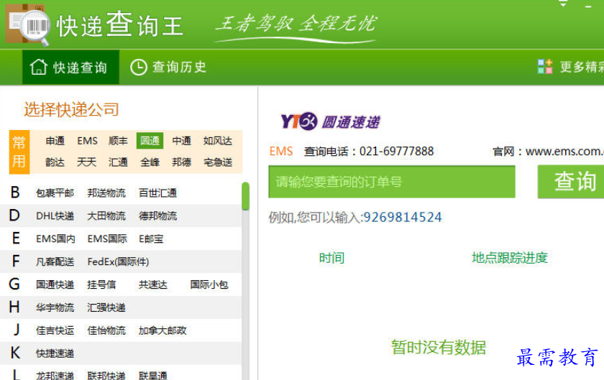Image resolution: width=604 pixels, height=380 pixels.
Task: Click the home icon beside 快递查询
Action: pyautogui.click(x=39, y=67)
